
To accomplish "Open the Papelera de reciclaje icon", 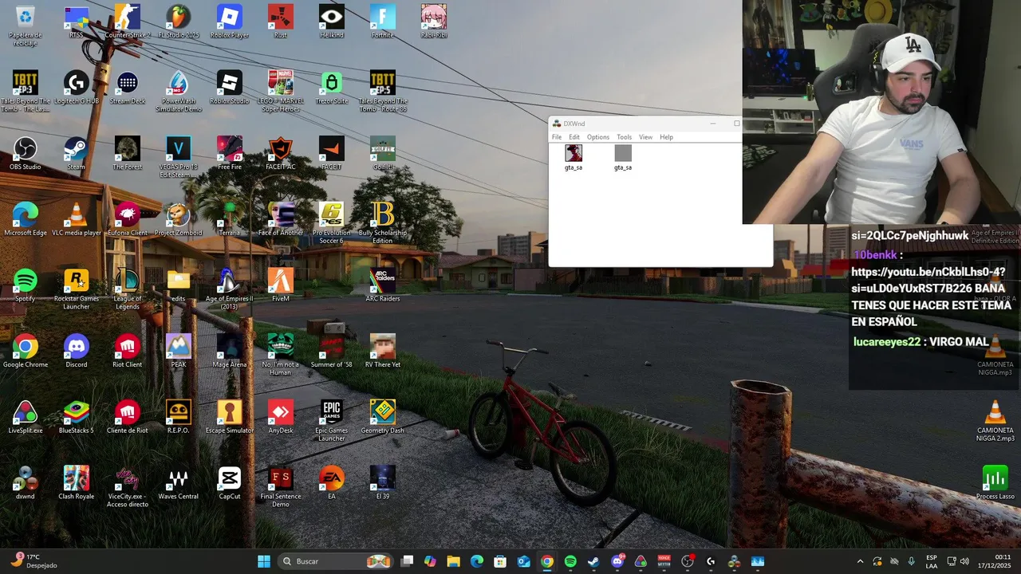I will 25,25.
